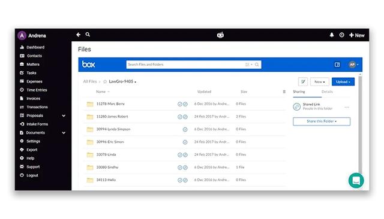The height and width of the screenshot is (219, 384).
Task: Open the Upload dropdown
Action: tap(343, 82)
